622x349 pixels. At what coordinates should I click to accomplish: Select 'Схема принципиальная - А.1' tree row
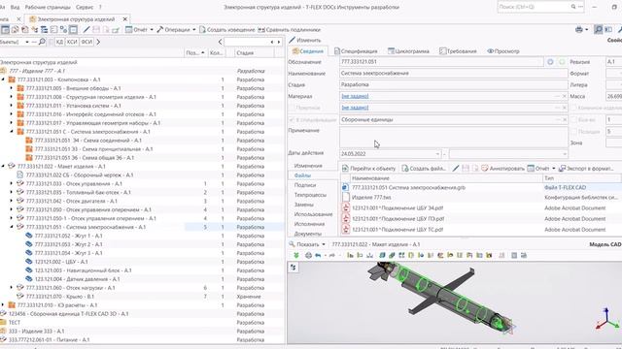94,149
